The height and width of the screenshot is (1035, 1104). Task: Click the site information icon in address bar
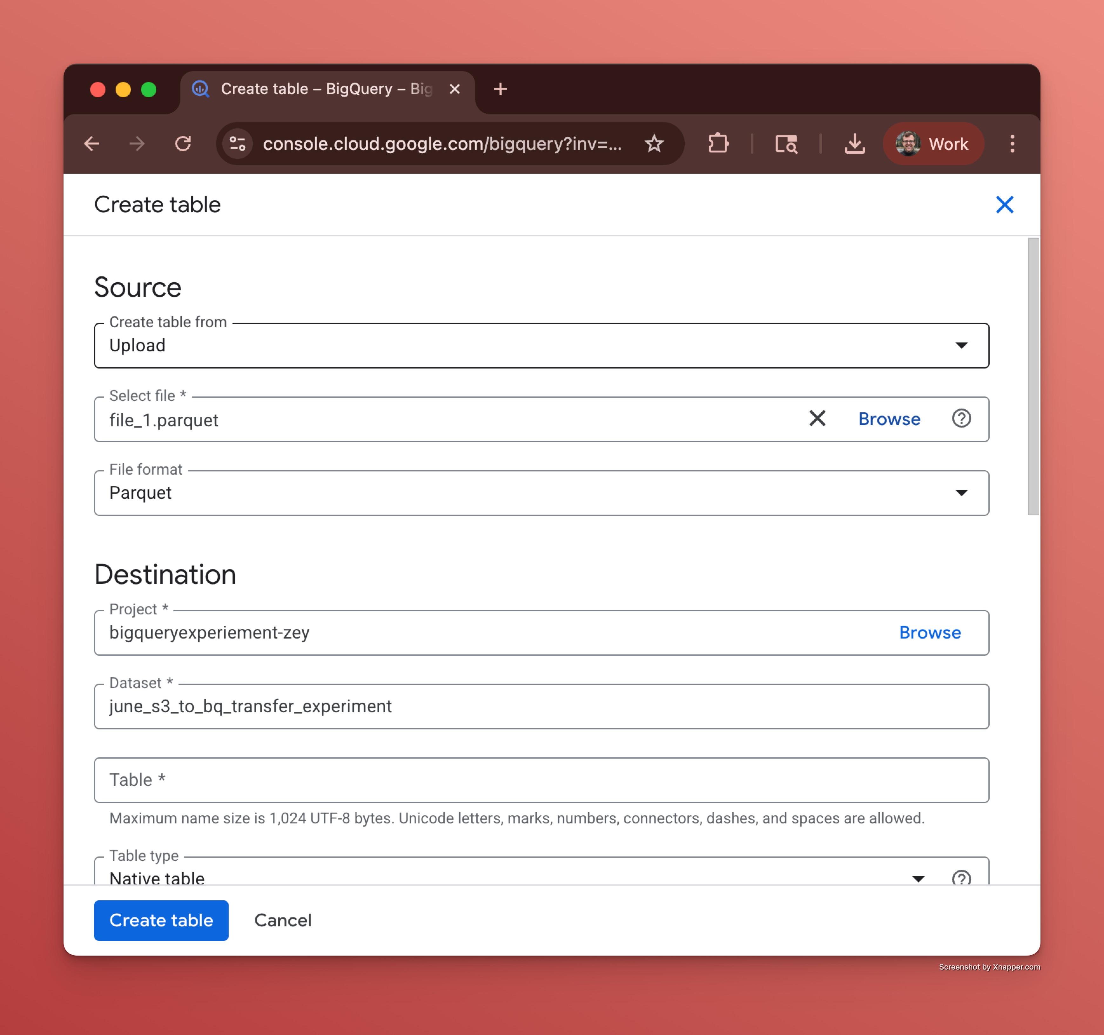tap(238, 143)
